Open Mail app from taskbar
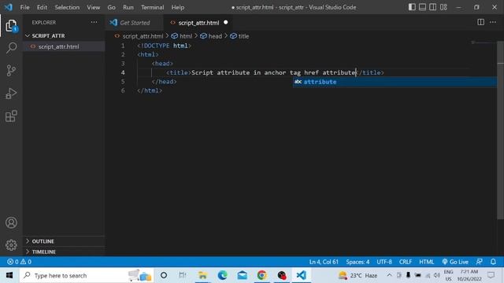Viewport: 504px width, 283px height. [243, 275]
